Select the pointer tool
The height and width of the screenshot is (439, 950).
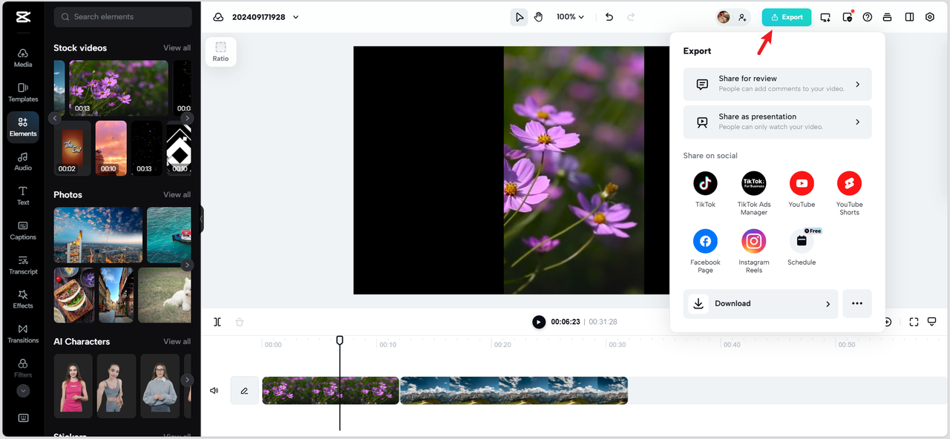[520, 17]
